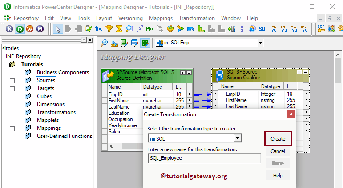The width and height of the screenshot is (343, 188).
Task: Open the m_SQLEmp mapping dropdown
Action: (x=260, y=43)
